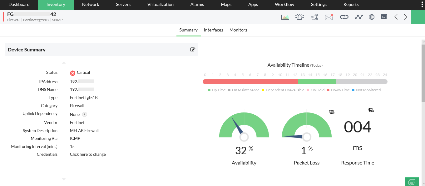Open the workflow topology icon
Image resolution: width=425 pixels, height=186 pixels.
click(314, 17)
